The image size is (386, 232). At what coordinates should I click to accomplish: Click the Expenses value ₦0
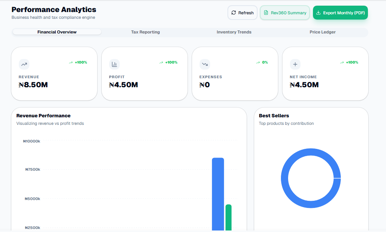204,85
